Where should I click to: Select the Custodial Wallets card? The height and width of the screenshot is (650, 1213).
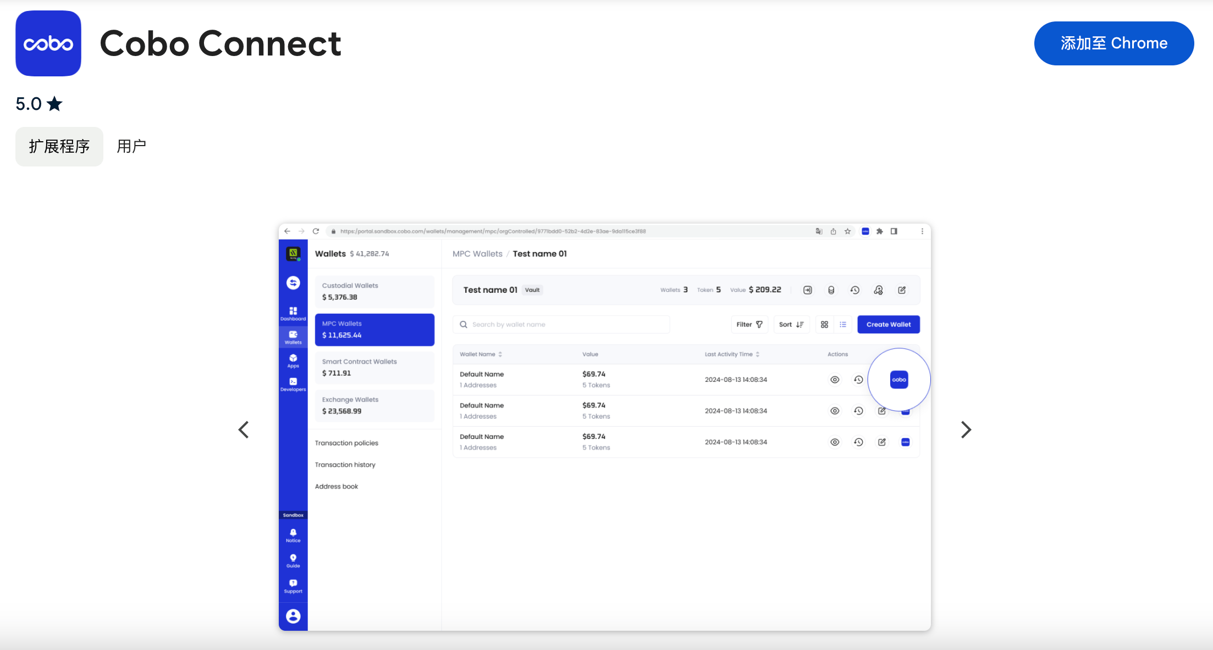tap(374, 292)
